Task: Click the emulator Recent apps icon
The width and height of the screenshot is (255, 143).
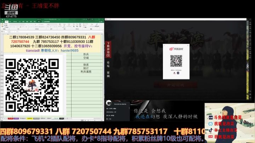Action: pos(250,97)
